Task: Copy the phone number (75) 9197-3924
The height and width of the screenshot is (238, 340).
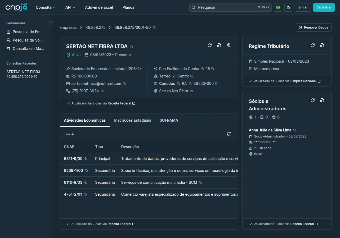Action: tap(102, 91)
